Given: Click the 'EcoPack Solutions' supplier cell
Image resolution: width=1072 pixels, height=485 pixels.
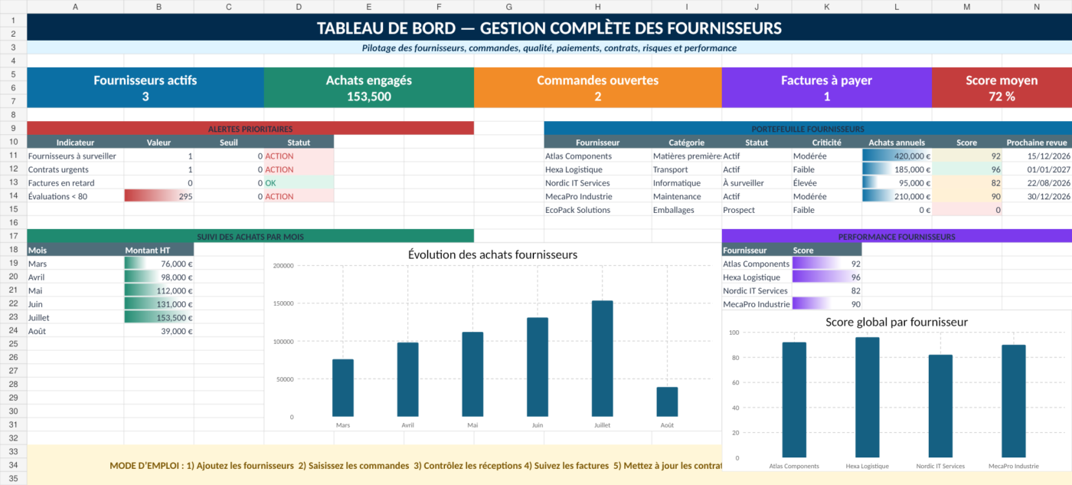Looking at the screenshot, I should pos(597,209).
